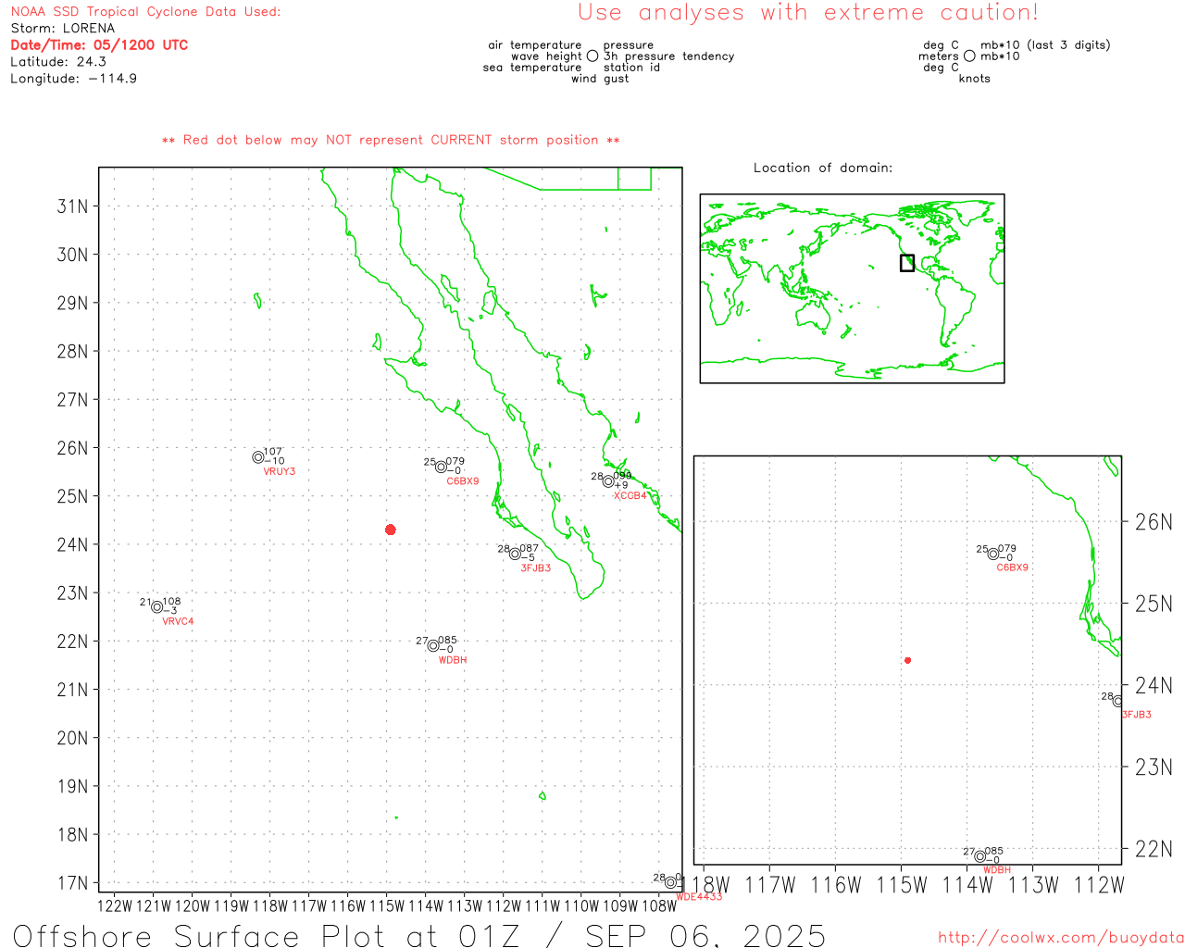Select the WDBH station circle in zoomed inset map
Screen dimensions: 1185x948
pos(980,856)
